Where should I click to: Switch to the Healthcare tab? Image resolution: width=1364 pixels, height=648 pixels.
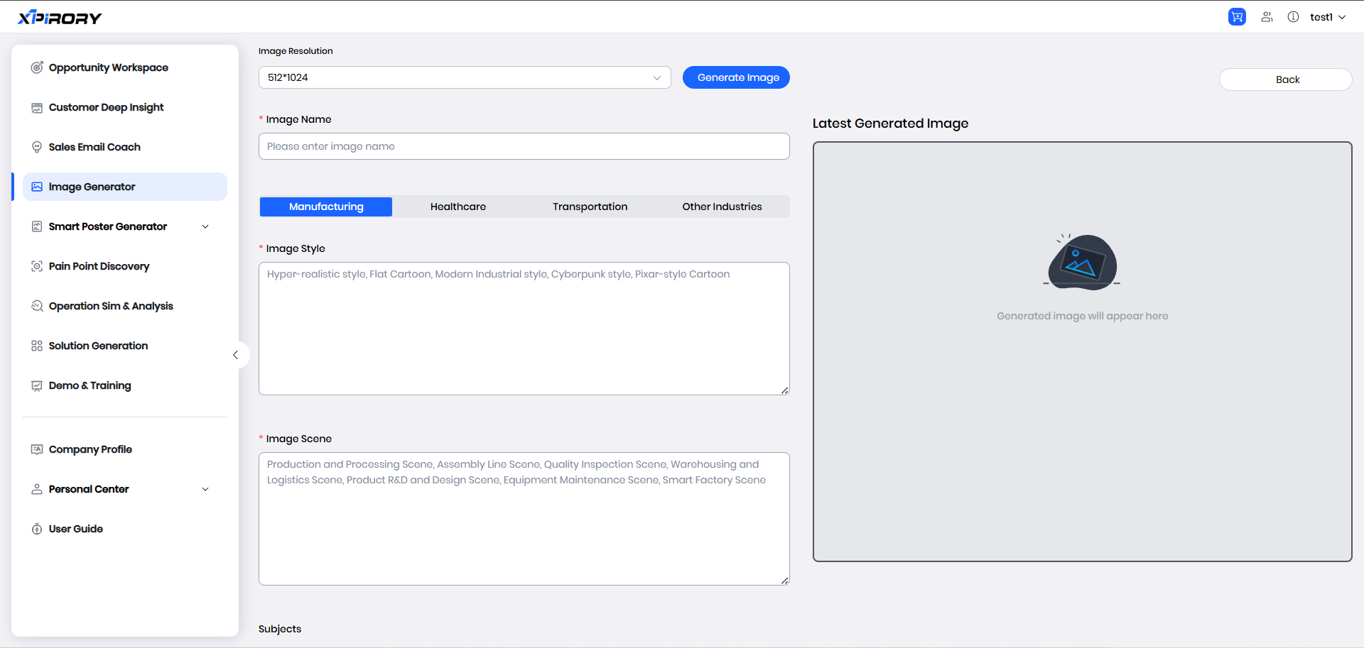pos(458,207)
